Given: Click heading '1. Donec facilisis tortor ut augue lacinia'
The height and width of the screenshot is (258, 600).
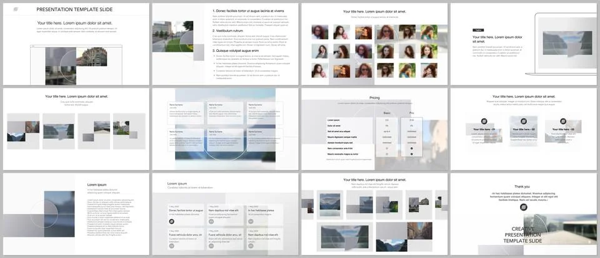Looking at the screenshot, I should (x=248, y=11).
